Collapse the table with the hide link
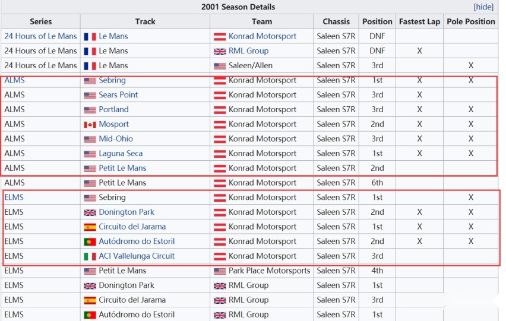 483,7
